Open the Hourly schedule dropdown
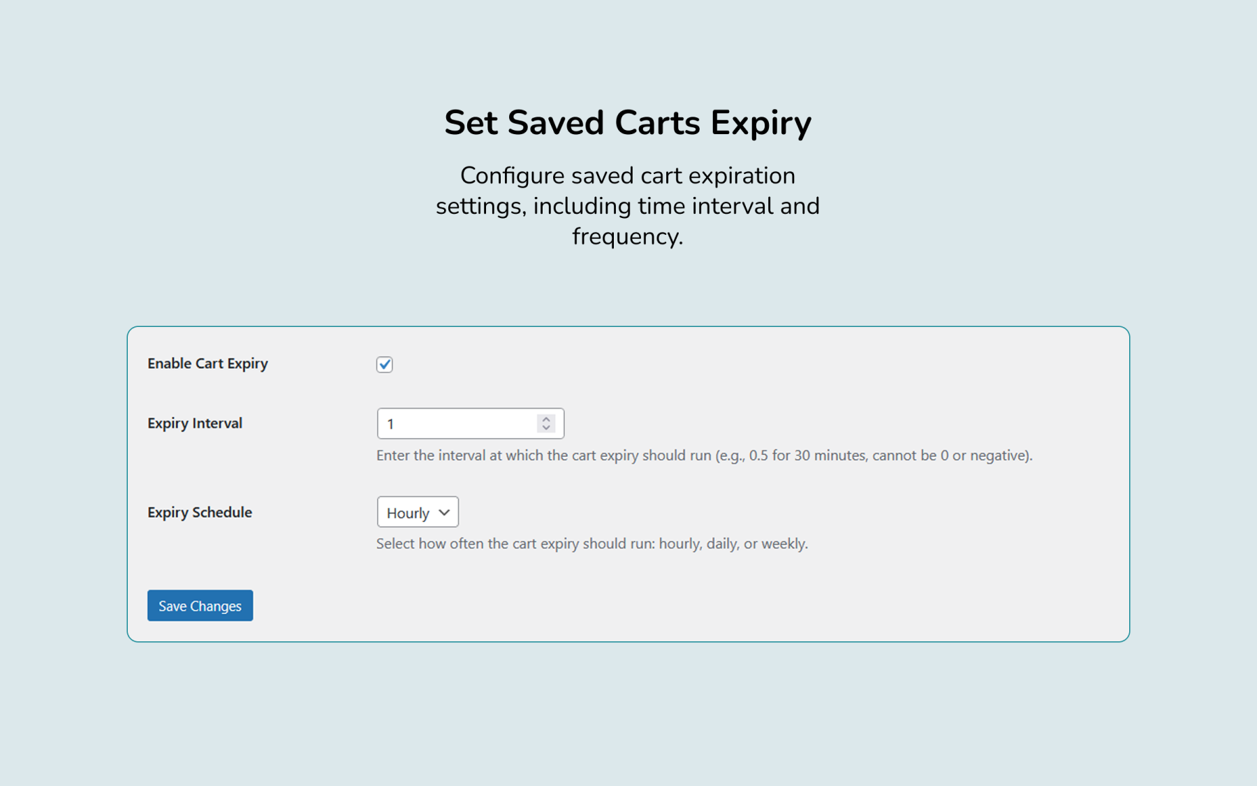The height and width of the screenshot is (786, 1257). click(x=418, y=512)
